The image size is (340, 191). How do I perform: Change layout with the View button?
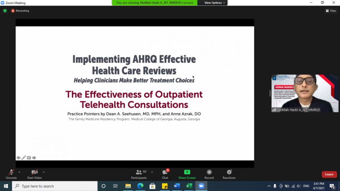click(331, 11)
